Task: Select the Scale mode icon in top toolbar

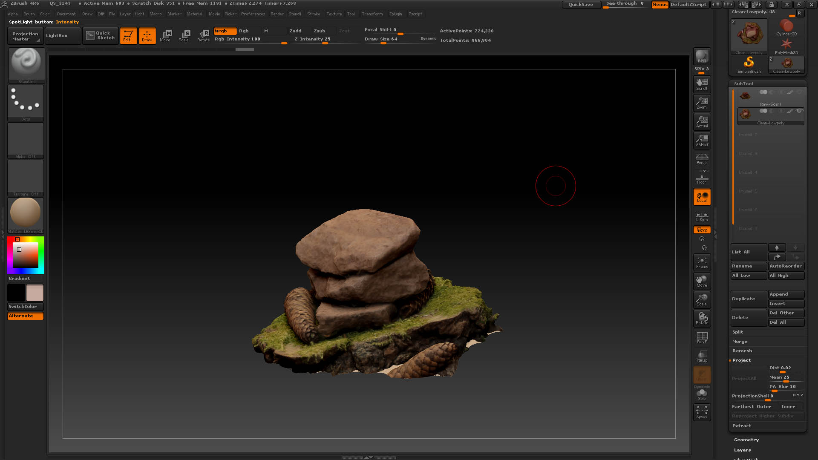Action: coord(184,36)
